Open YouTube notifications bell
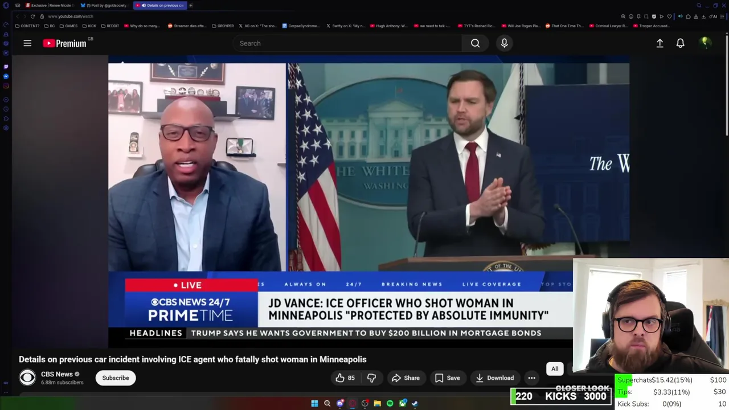The image size is (729, 410). click(680, 43)
